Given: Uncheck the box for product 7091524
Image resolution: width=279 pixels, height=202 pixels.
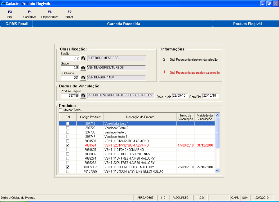Looking at the screenshot, I should 68,145.
